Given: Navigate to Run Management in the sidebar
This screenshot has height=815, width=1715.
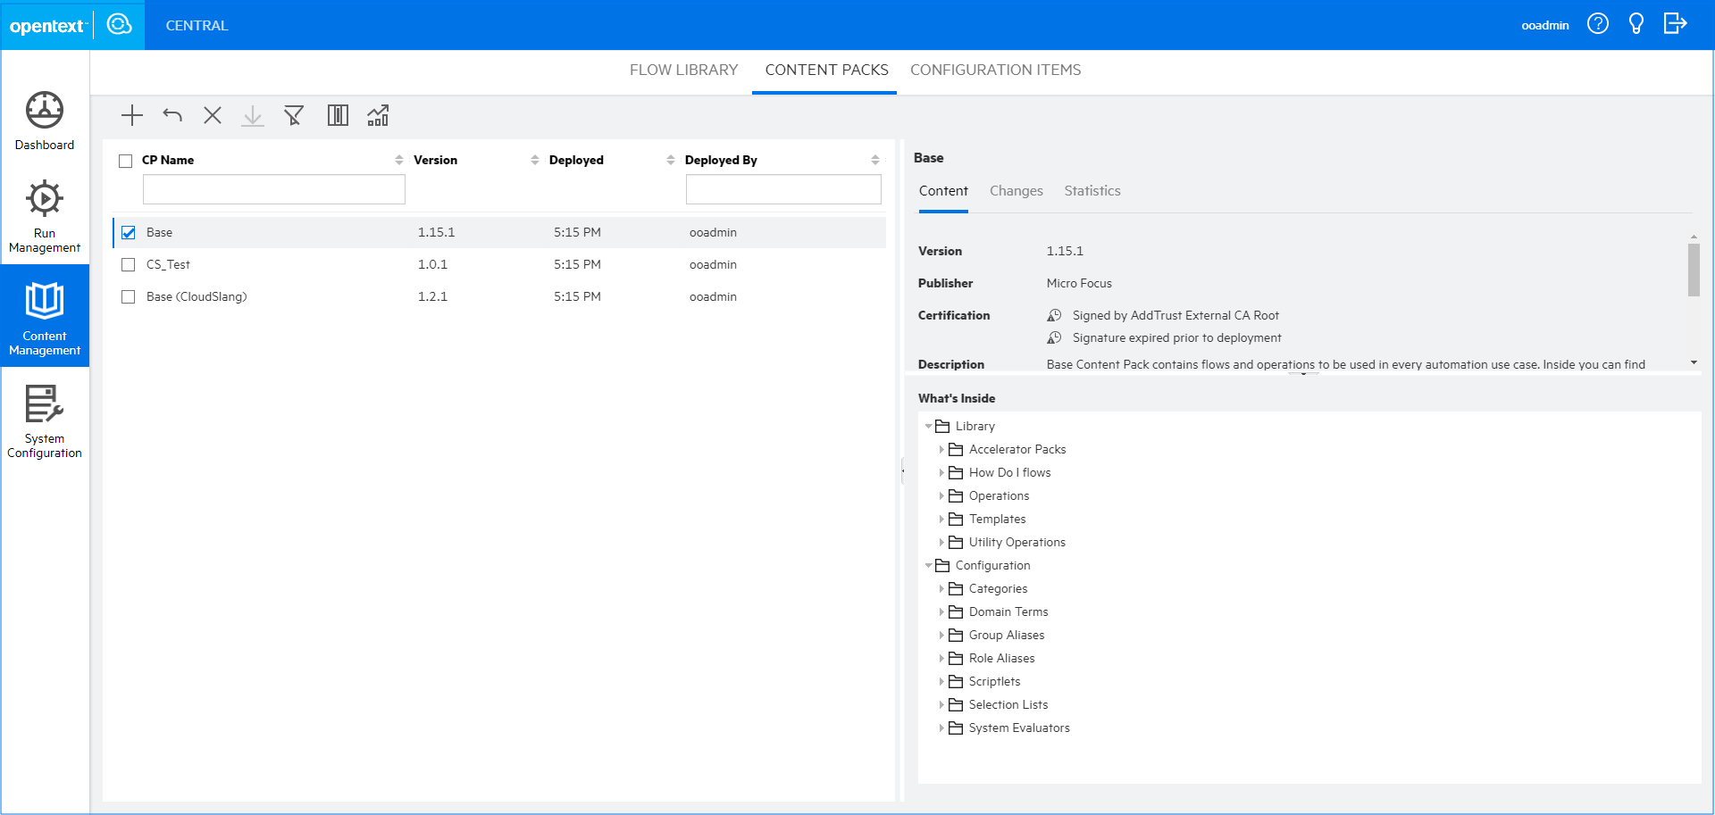Looking at the screenshot, I should click(x=45, y=214).
